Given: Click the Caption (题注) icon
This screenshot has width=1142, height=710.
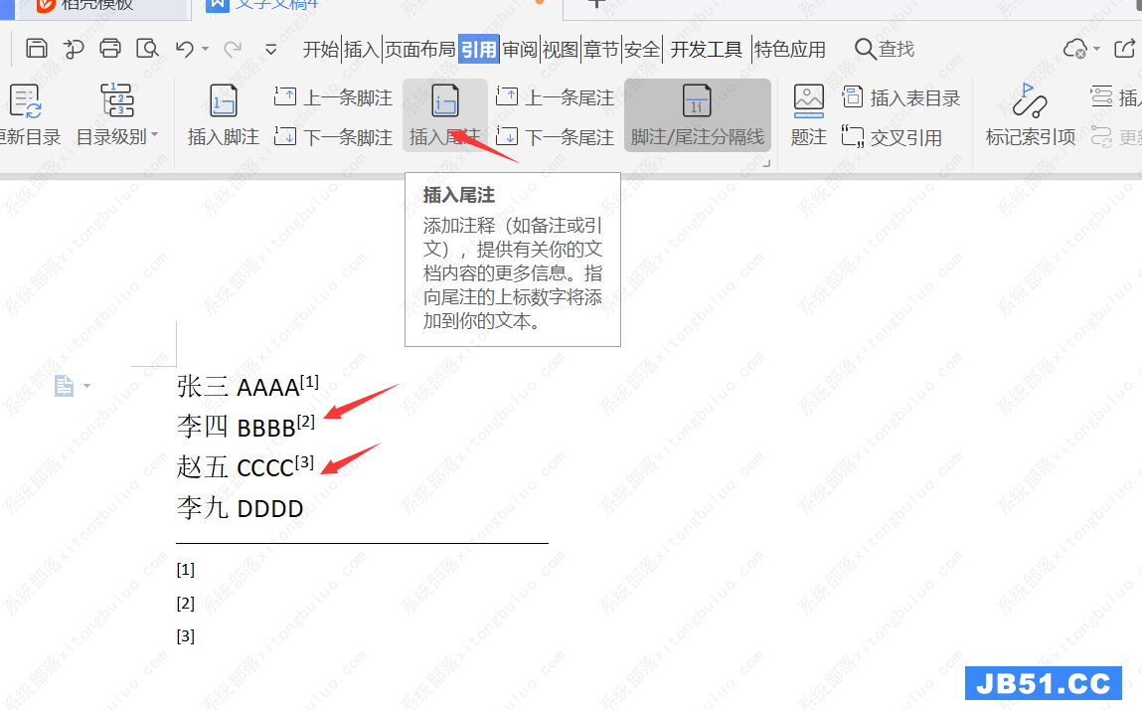Looking at the screenshot, I should (808, 115).
